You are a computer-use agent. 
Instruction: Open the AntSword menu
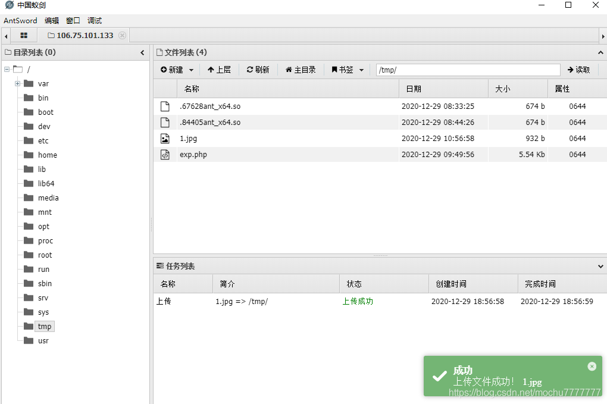(x=20, y=20)
